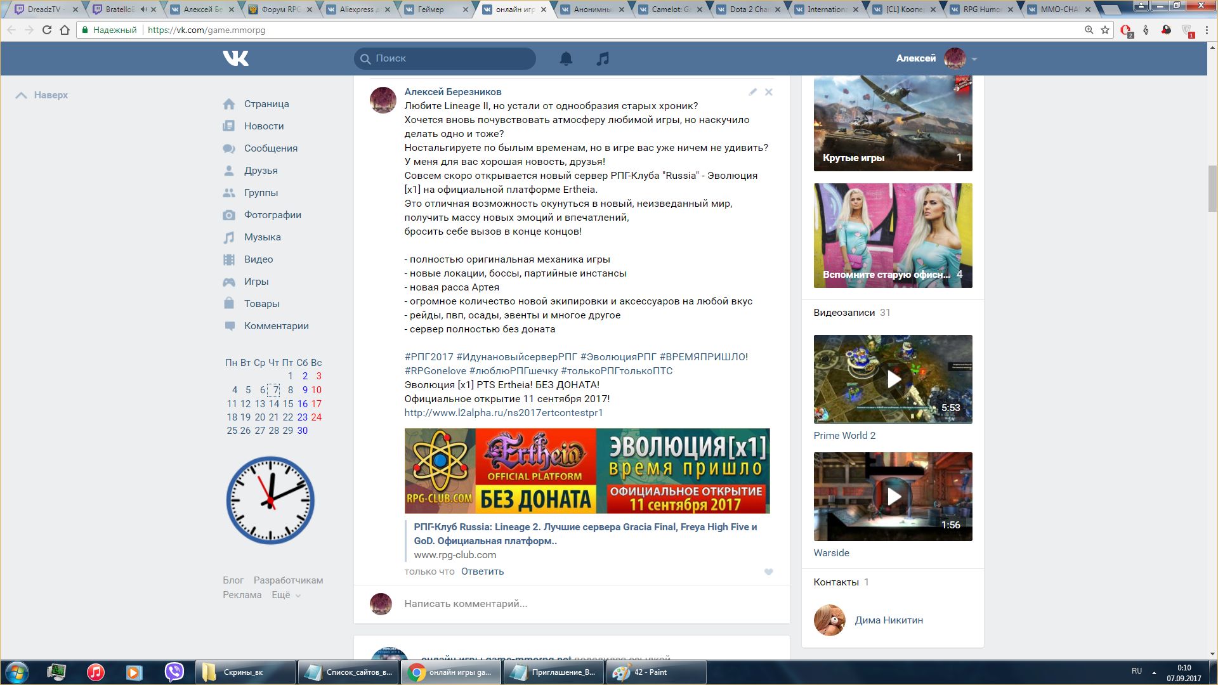Viewport: 1218px width, 685px height.
Task: Like the post with the heart icon
Action: point(769,572)
